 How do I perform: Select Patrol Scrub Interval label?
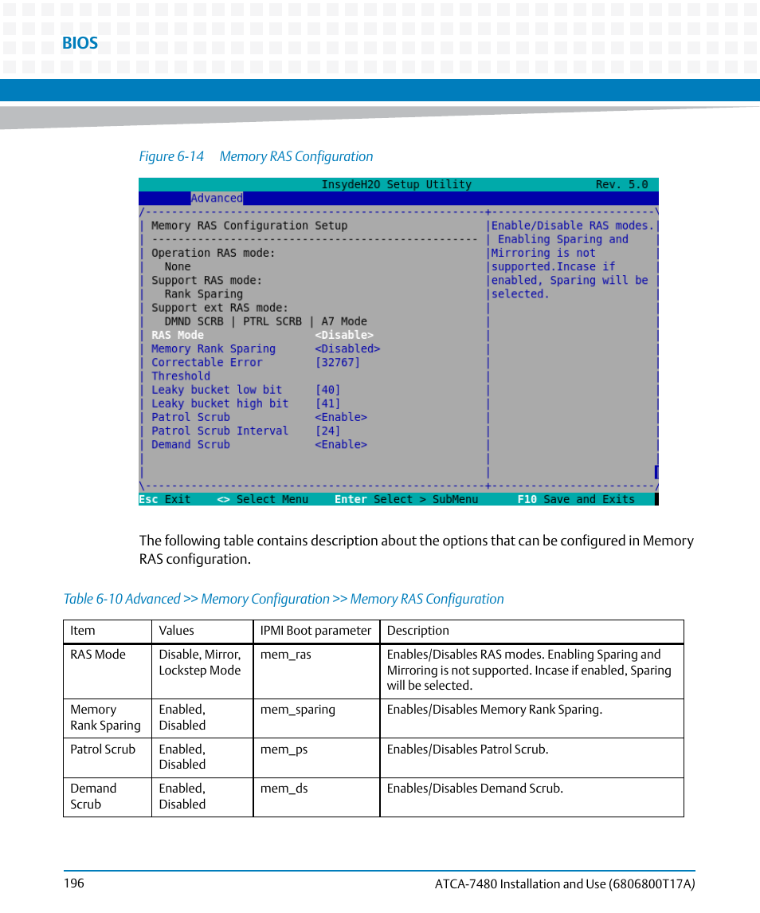[x=220, y=431]
